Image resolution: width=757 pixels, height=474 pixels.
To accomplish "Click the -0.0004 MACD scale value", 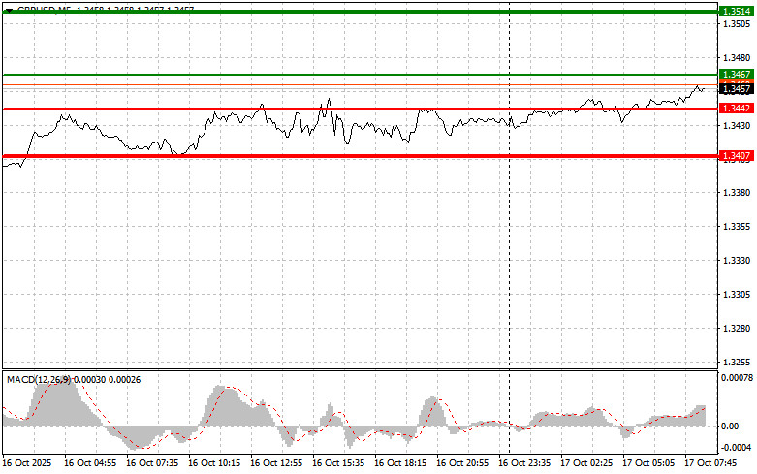I will [736, 447].
